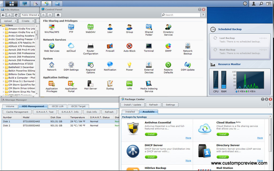Read More about DHCP Server
The height and width of the screenshot is (171, 274).
point(188,161)
